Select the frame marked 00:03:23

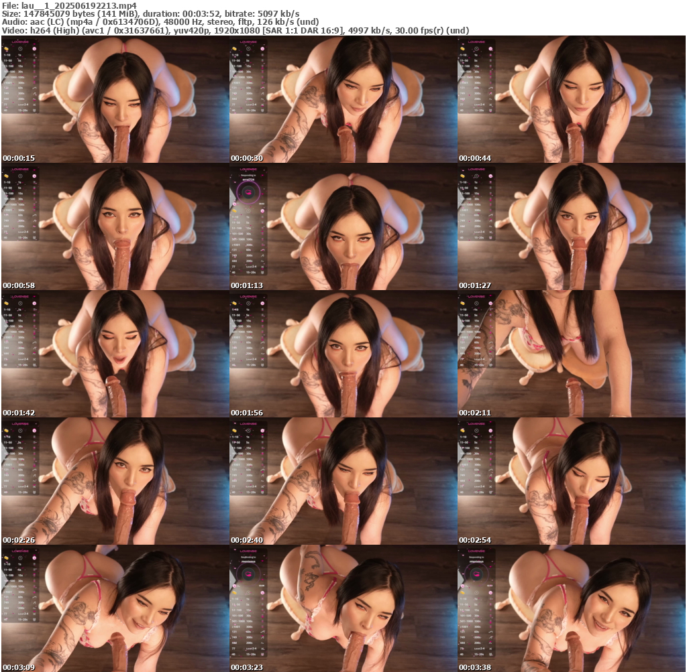pyautogui.click(x=343, y=609)
